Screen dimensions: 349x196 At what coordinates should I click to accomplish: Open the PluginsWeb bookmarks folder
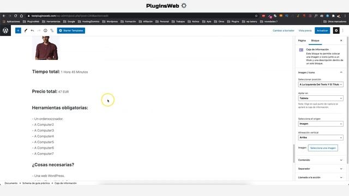[x=31, y=22]
